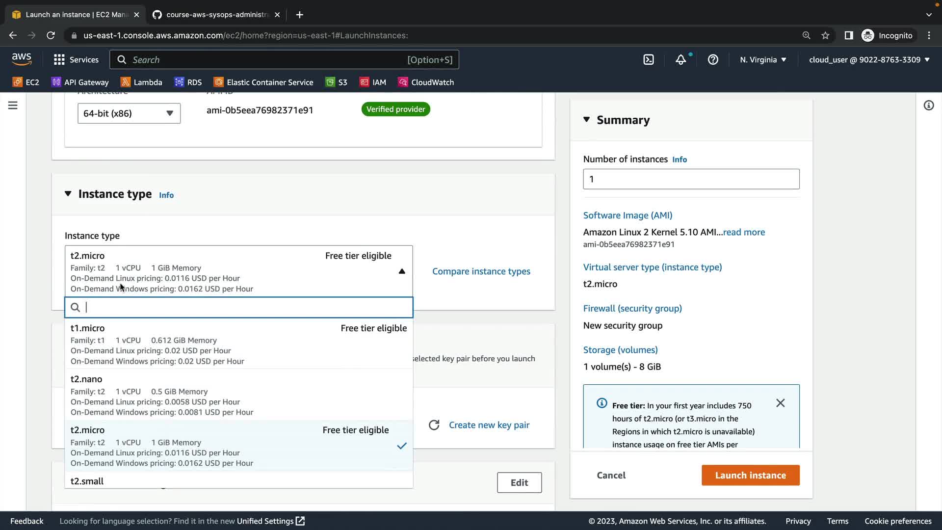The height and width of the screenshot is (530, 942).
Task: Refresh the key pair list
Action: pos(434,425)
